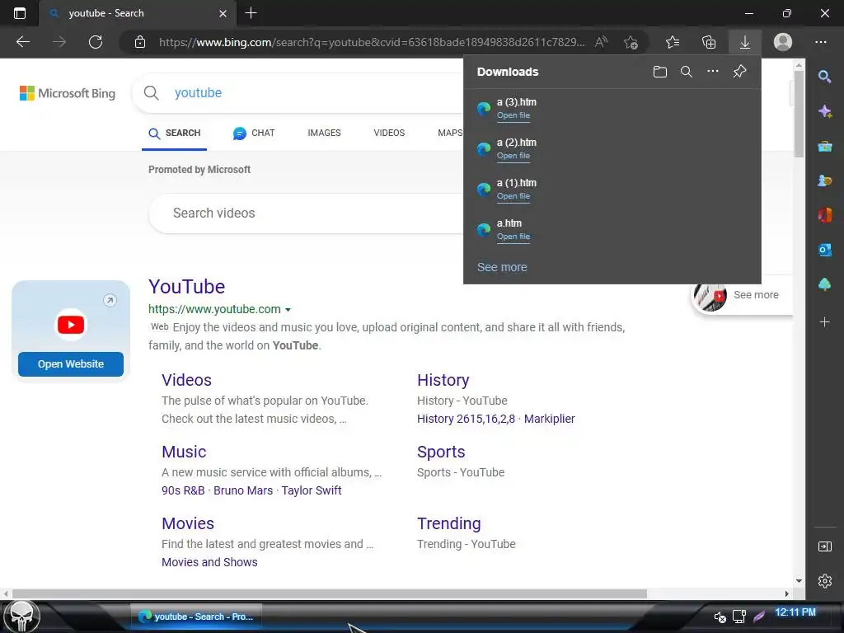Click the Search videos input field
Viewport: 844px width, 633px height.
coord(306,213)
